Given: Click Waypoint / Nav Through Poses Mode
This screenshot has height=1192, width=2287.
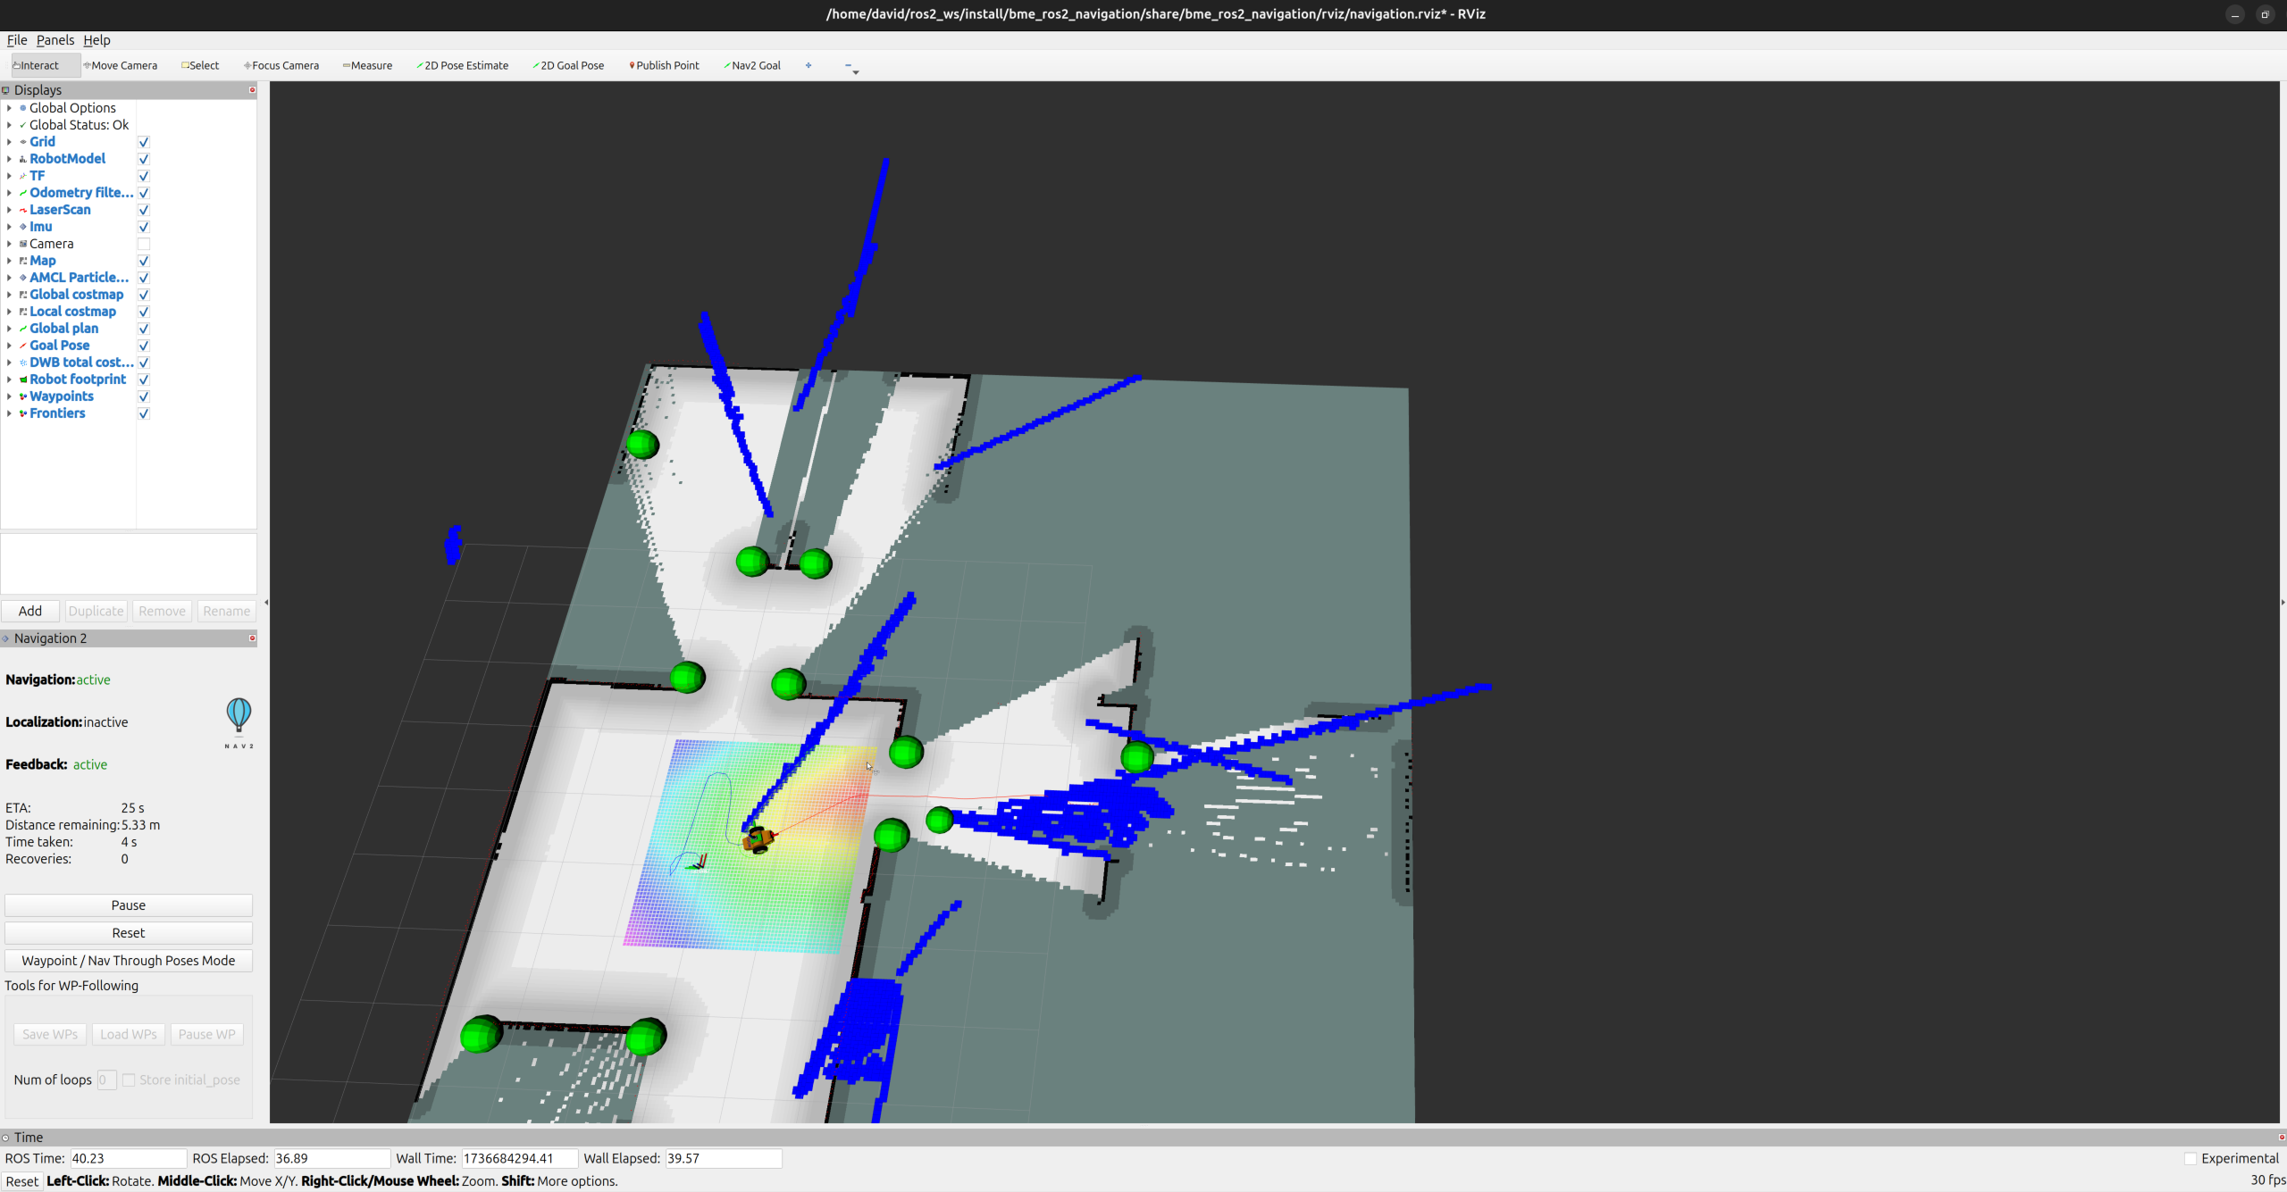Looking at the screenshot, I should tap(129, 961).
